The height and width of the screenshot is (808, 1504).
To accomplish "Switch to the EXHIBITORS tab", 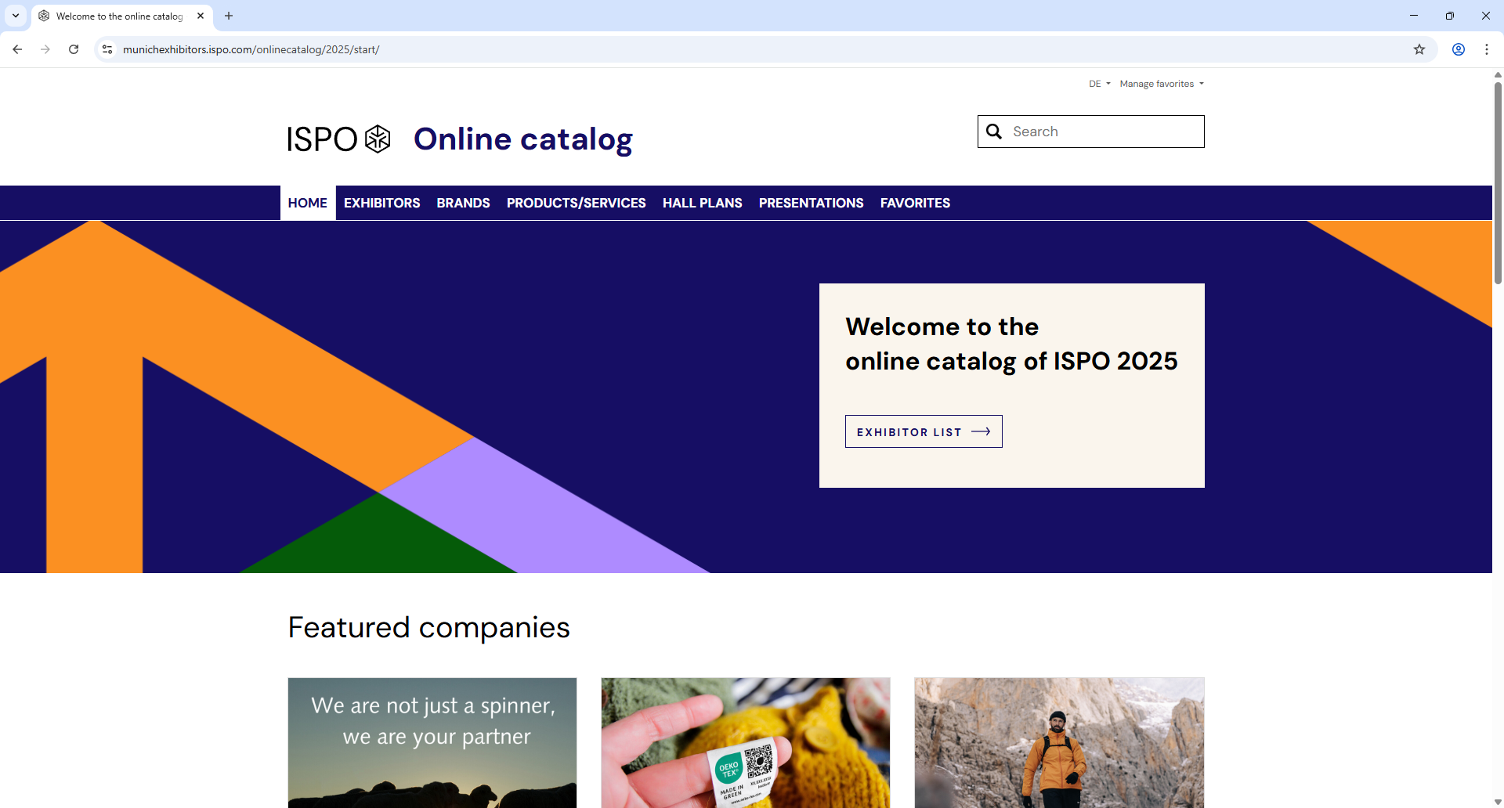I will [381, 203].
